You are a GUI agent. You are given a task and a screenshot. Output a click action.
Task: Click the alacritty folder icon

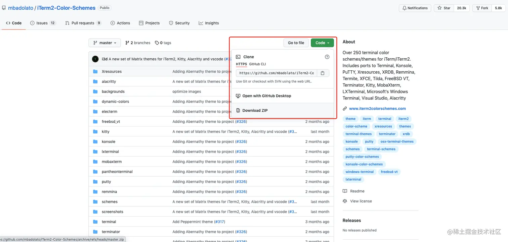click(95, 81)
